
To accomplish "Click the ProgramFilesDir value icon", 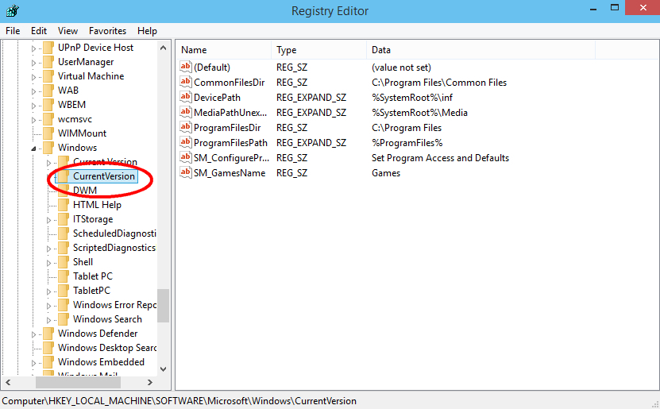I will coord(186,128).
